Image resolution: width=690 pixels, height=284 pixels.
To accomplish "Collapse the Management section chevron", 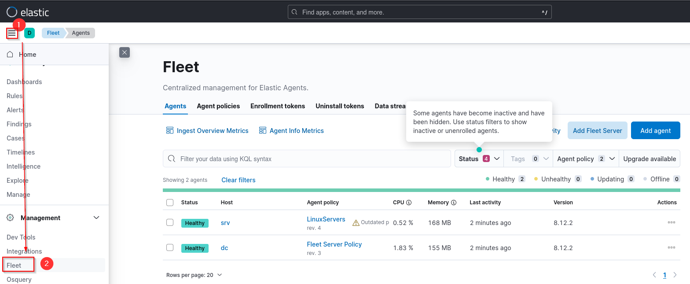I will tap(96, 218).
